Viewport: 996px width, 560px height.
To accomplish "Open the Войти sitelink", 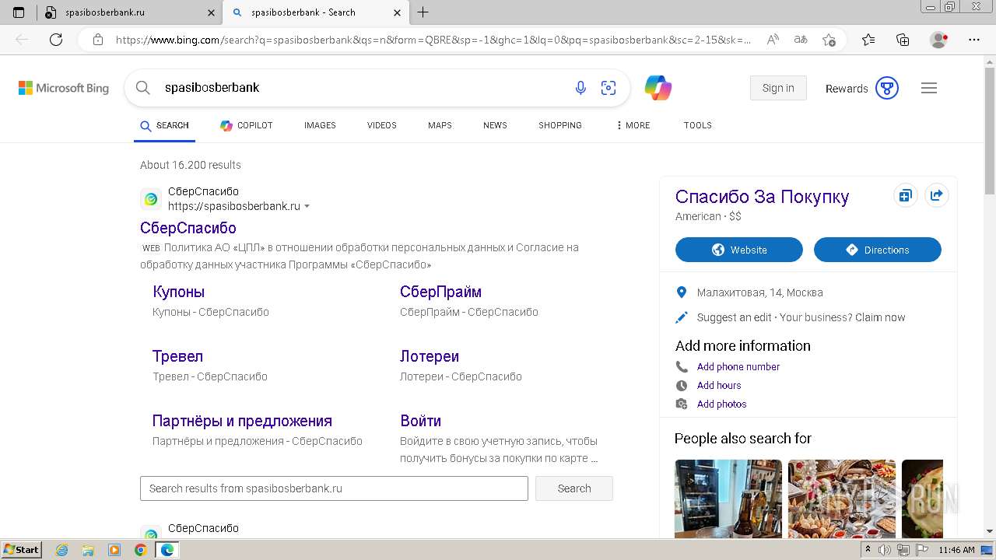I will (420, 421).
